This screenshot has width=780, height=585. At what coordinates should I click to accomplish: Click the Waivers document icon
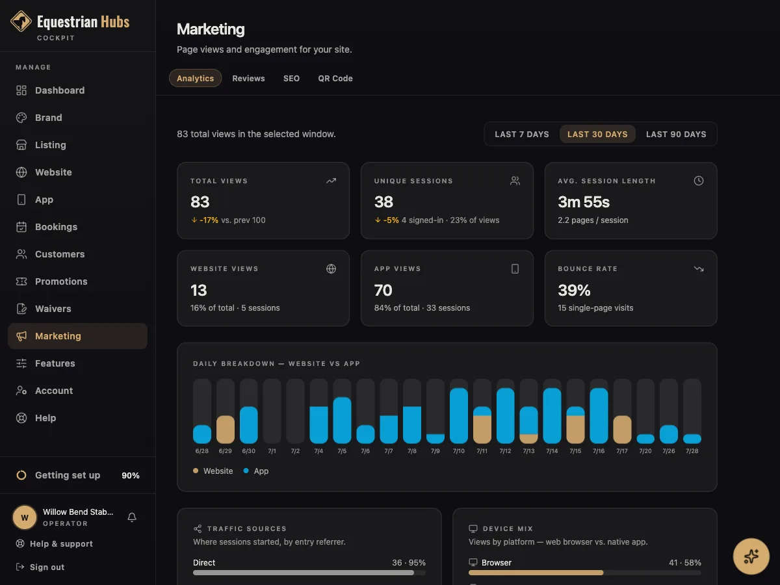click(21, 309)
